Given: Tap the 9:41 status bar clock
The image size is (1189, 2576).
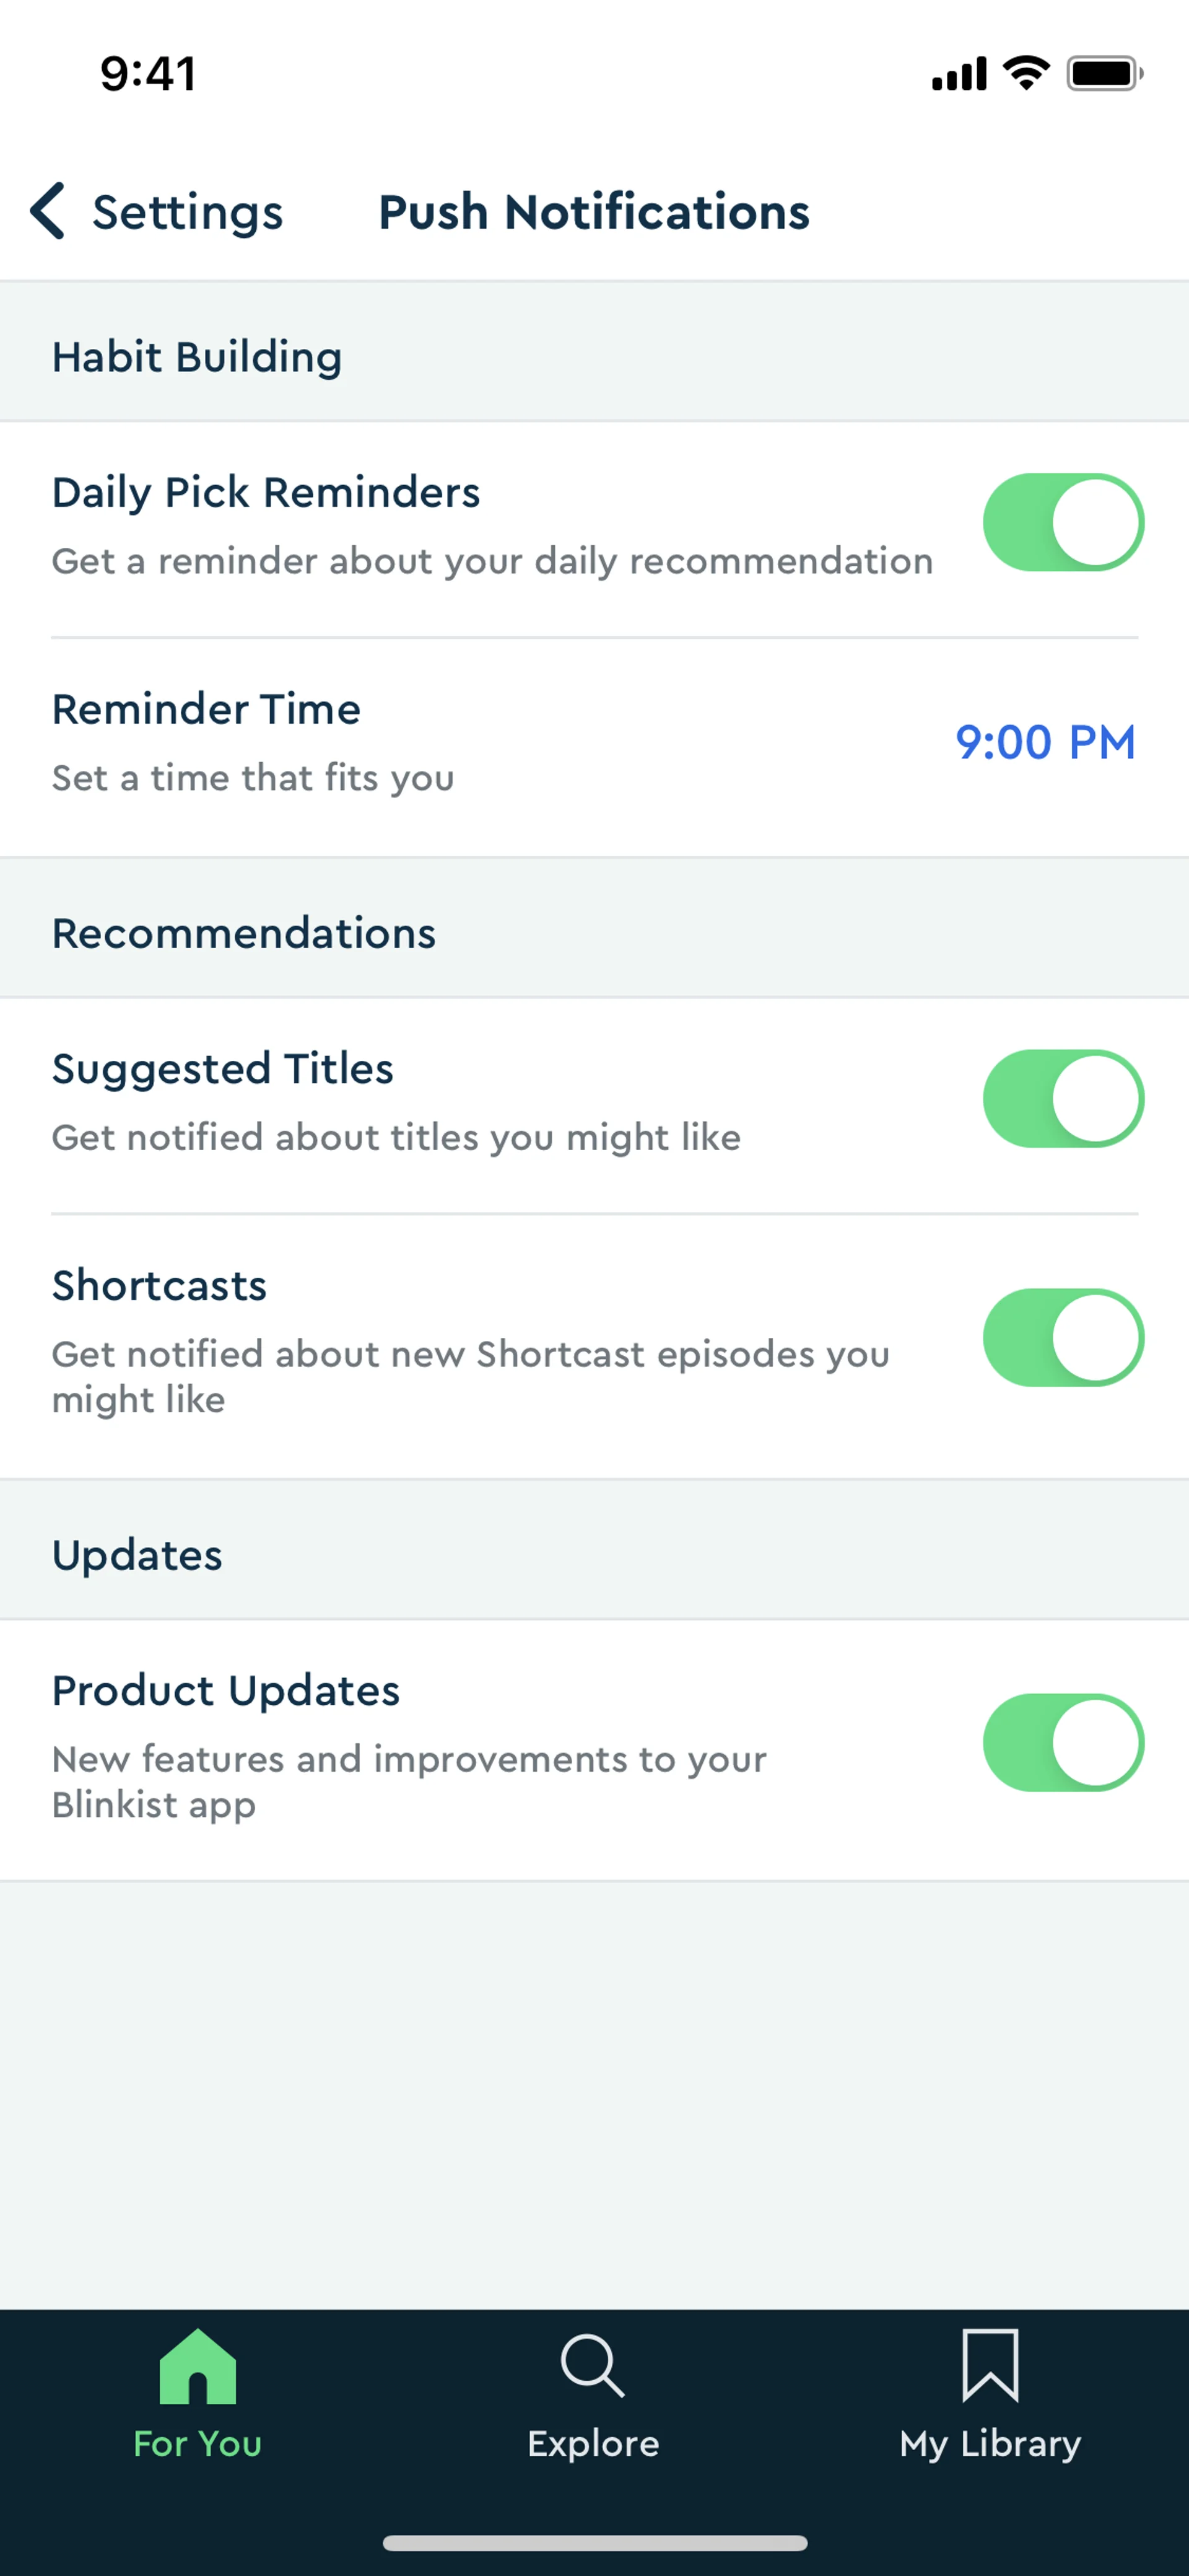Looking at the screenshot, I should (x=148, y=74).
